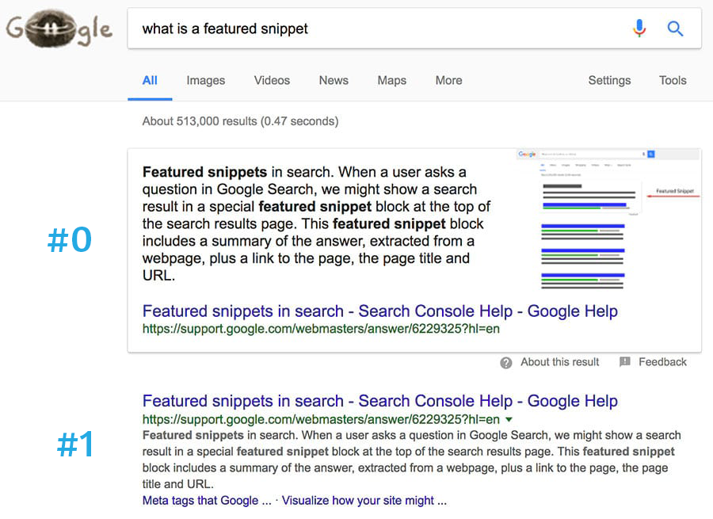
Task: Click the About this result link
Action: click(x=560, y=362)
